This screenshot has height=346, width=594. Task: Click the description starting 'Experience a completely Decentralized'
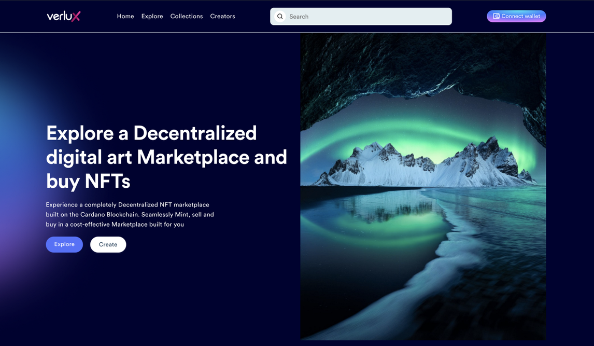click(130, 214)
